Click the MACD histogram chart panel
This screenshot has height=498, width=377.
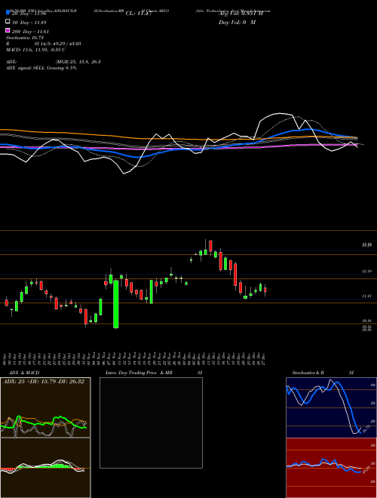[x=45, y=468]
